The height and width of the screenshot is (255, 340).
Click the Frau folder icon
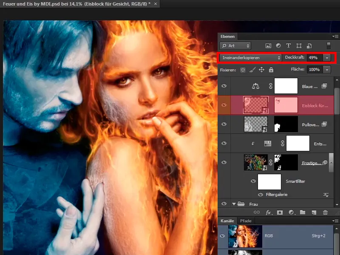(241, 204)
